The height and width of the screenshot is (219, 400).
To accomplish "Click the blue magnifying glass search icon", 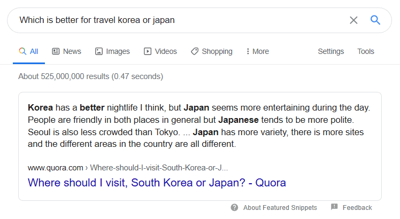I will 375,20.
